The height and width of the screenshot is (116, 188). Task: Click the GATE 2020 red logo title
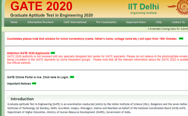tap(41, 6)
